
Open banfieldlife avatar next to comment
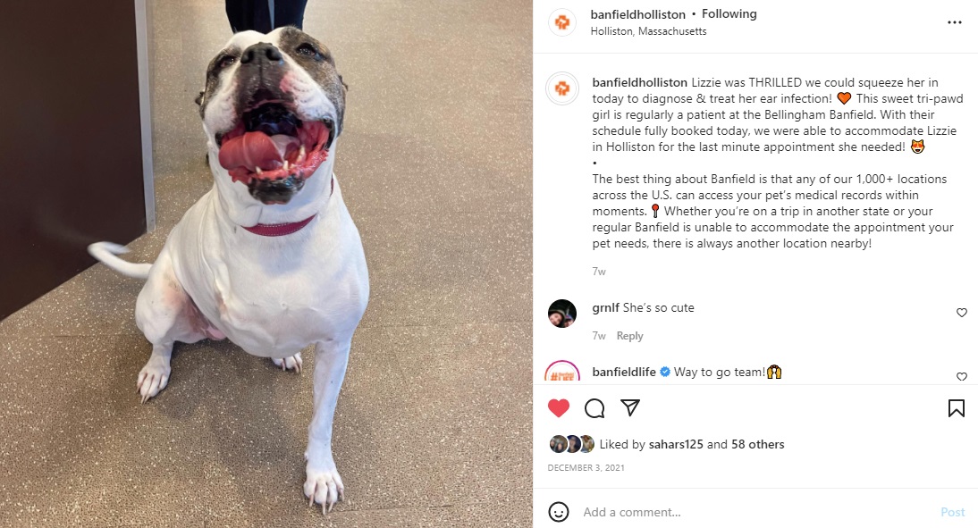pos(562,371)
